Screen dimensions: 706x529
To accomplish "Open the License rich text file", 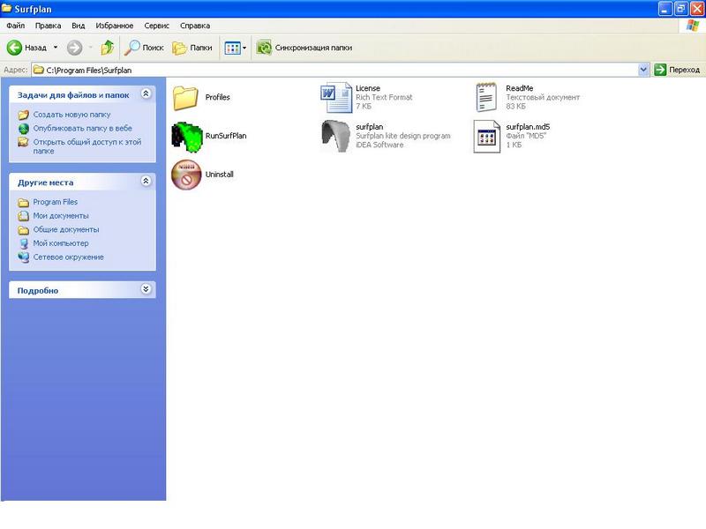I will pyautogui.click(x=337, y=97).
